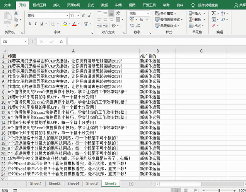Expand the number format combo box
Viewport: 246px width, 192px height.
point(149,13)
